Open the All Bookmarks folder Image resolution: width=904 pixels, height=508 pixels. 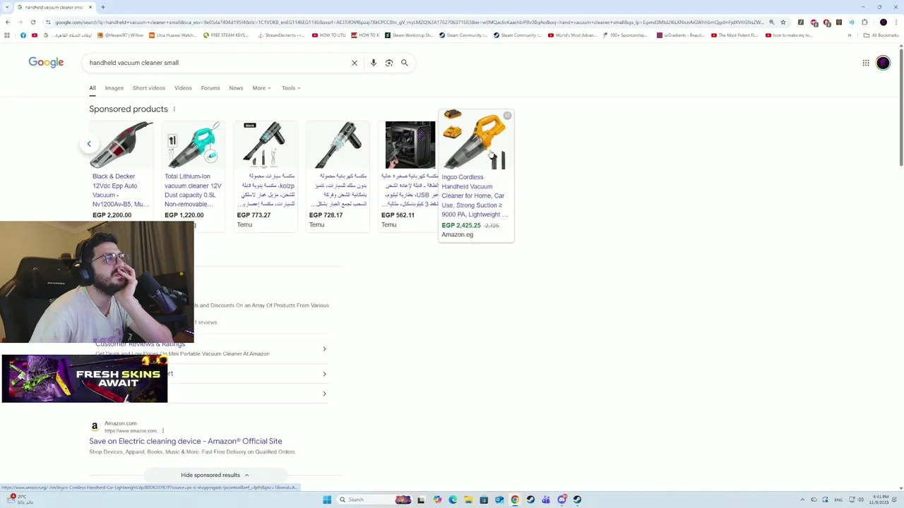881,35
